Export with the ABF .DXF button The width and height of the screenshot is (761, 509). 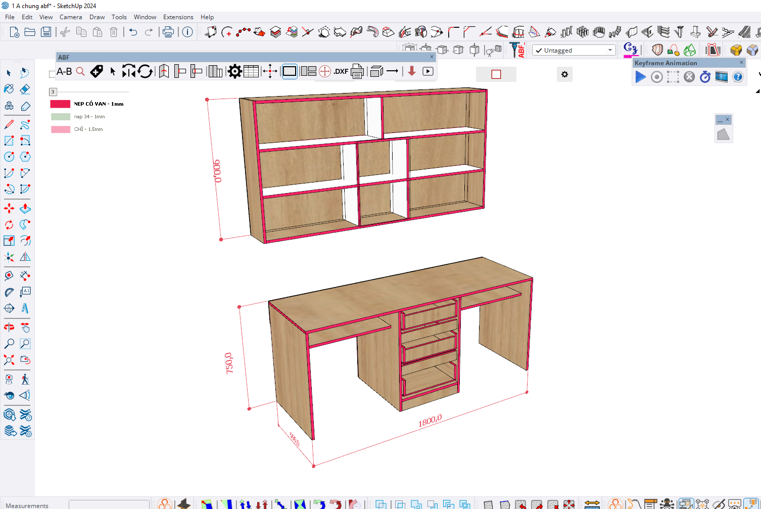coord(341,71)
